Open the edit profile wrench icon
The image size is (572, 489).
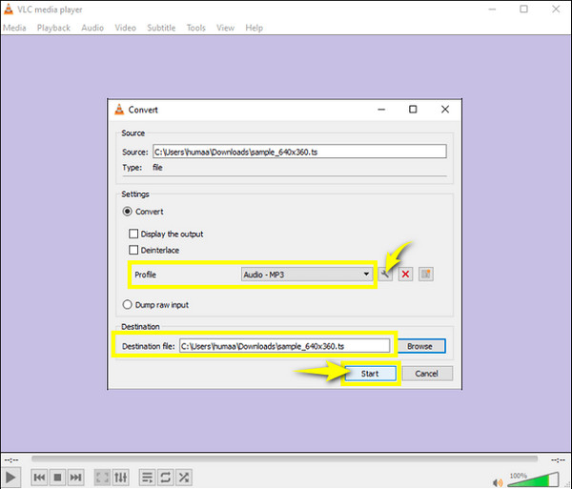[385, 275]
